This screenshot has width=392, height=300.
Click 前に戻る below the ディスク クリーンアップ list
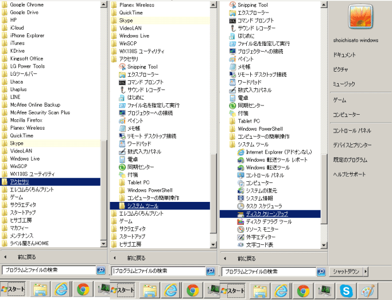coord(246,259)
